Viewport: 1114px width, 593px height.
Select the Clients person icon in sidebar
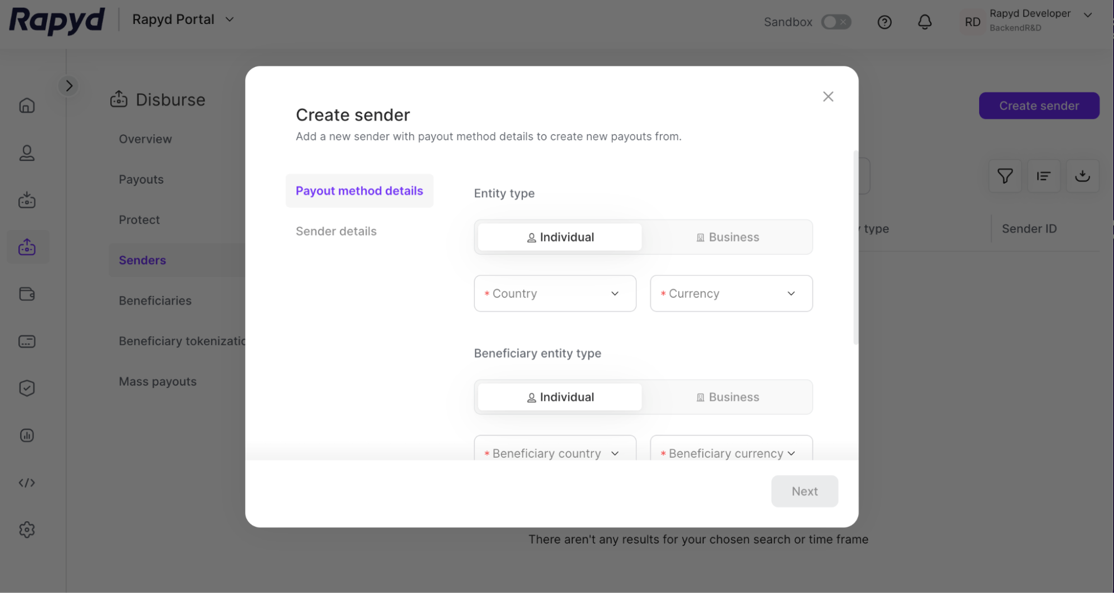(x=27, y=153)
